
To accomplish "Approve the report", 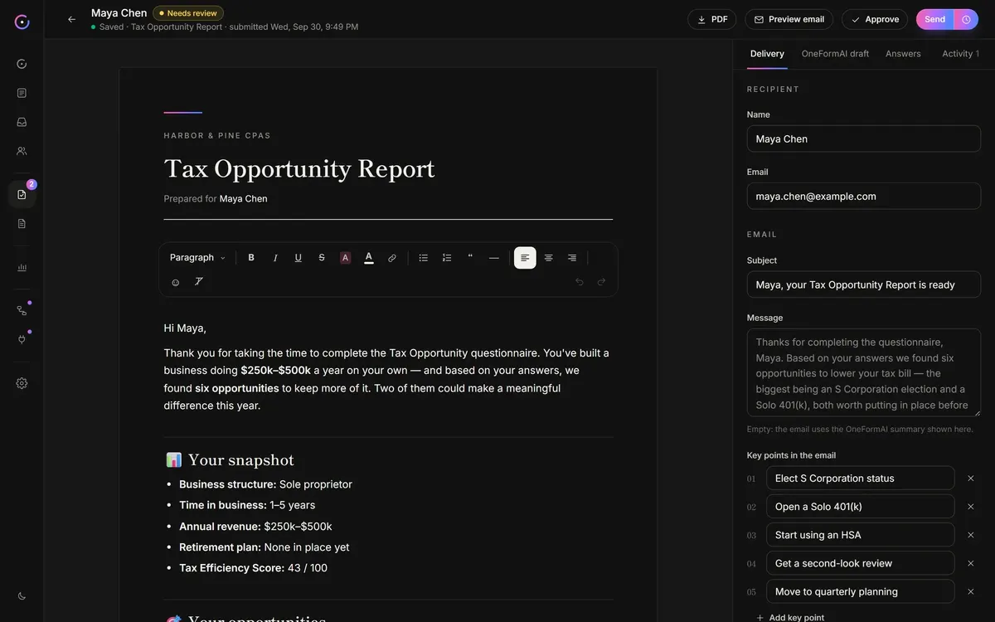I will coord(874,19).
